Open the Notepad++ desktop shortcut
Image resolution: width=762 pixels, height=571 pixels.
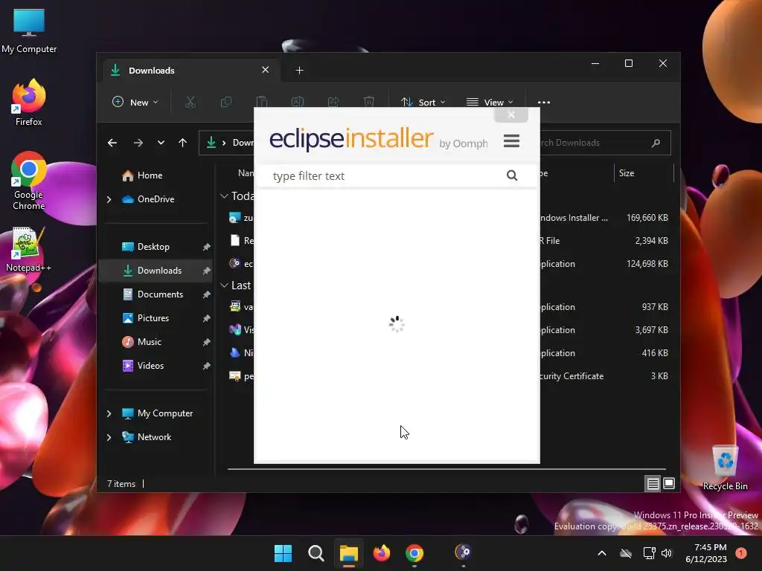(29, 249)
